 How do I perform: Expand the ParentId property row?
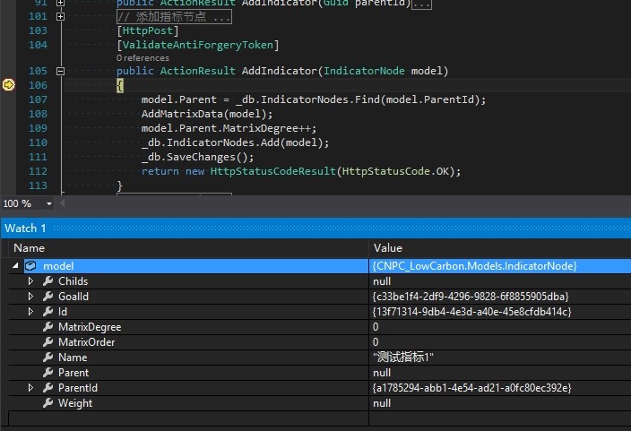[30, 387]
